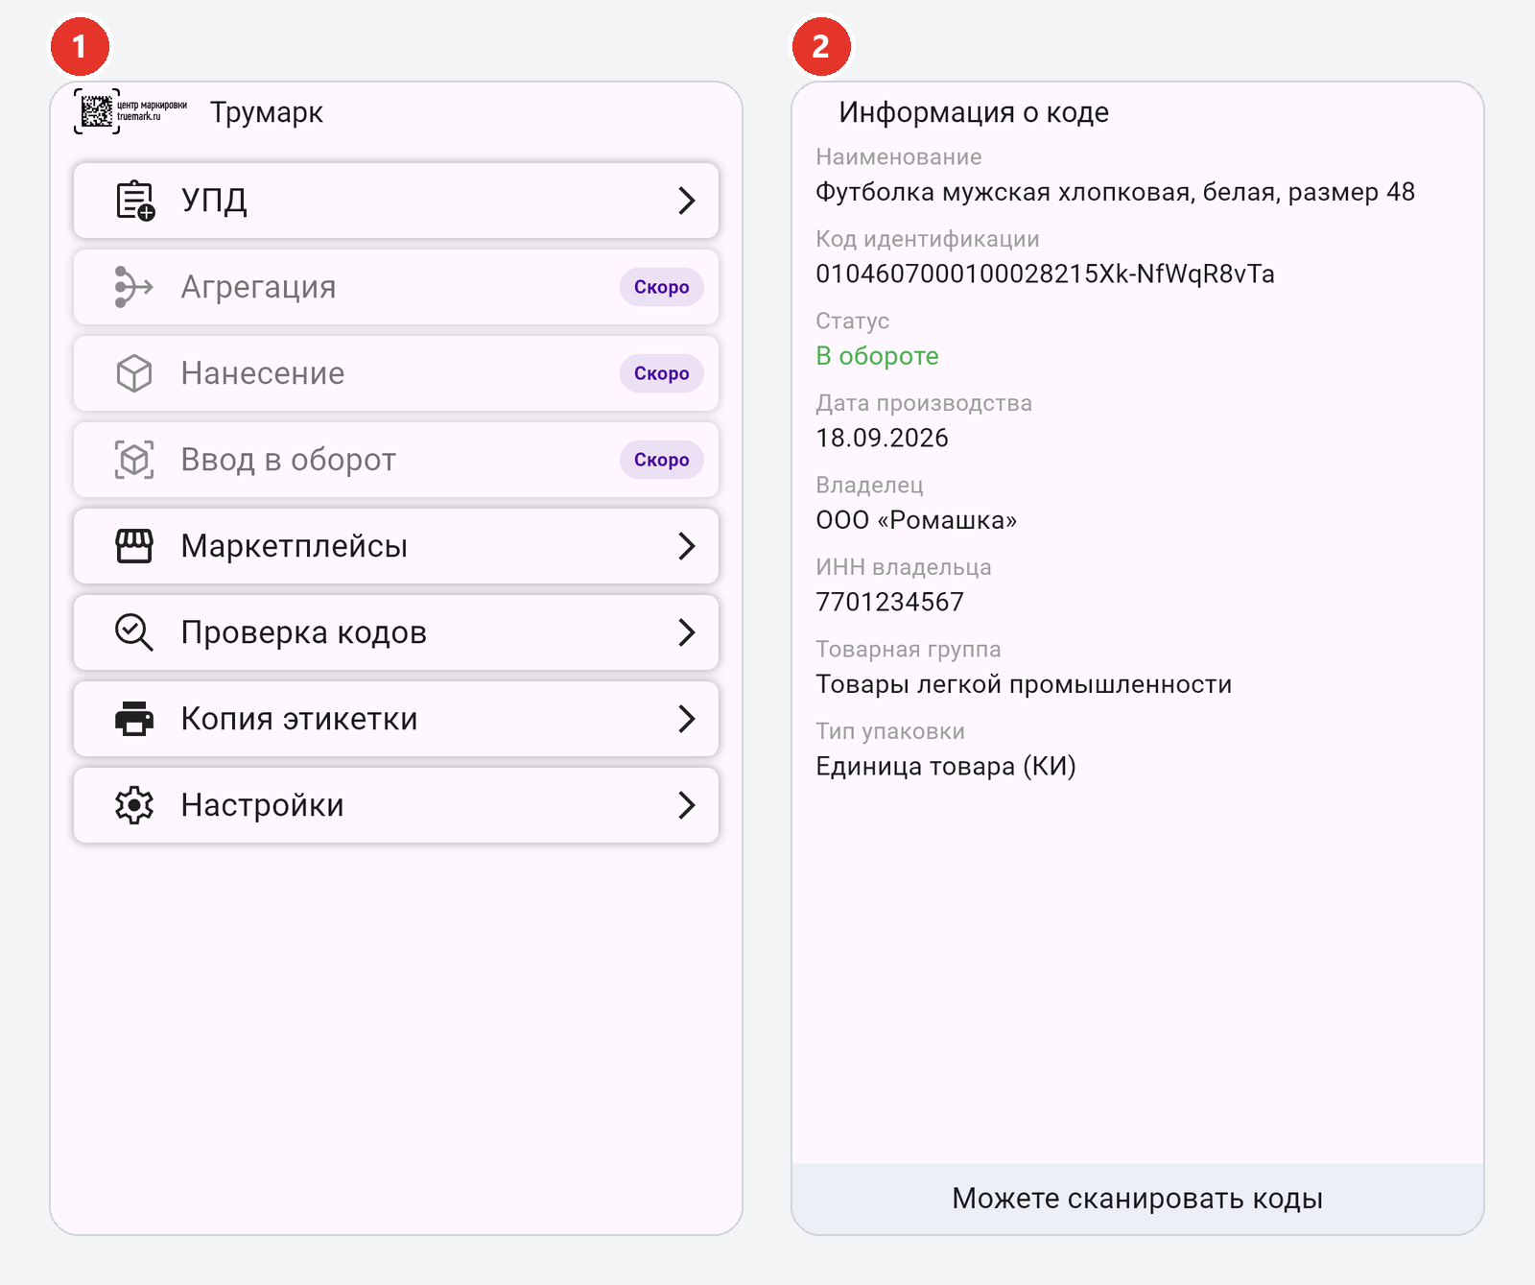This screenshot has width=1535, height=1285.
Task: Click the Скоро badge on Агрегация
Action: click(662, 287)
